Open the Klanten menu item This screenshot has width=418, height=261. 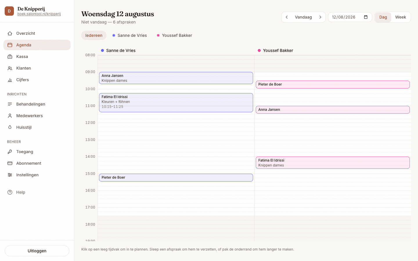coord(37,68)
